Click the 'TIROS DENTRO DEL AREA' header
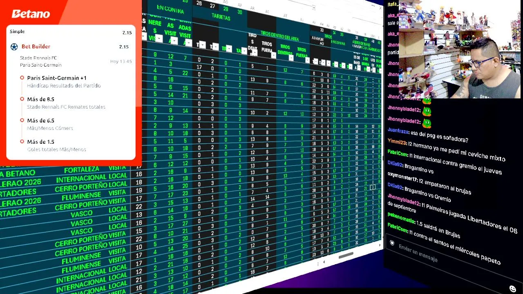This screenshot has width=523, height=294. 279,36
